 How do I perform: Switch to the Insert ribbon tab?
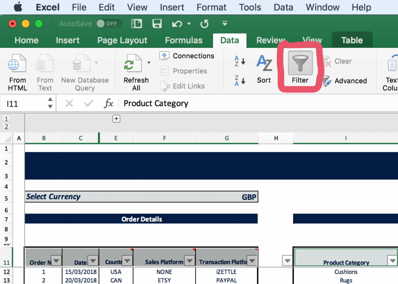point(68,40)
